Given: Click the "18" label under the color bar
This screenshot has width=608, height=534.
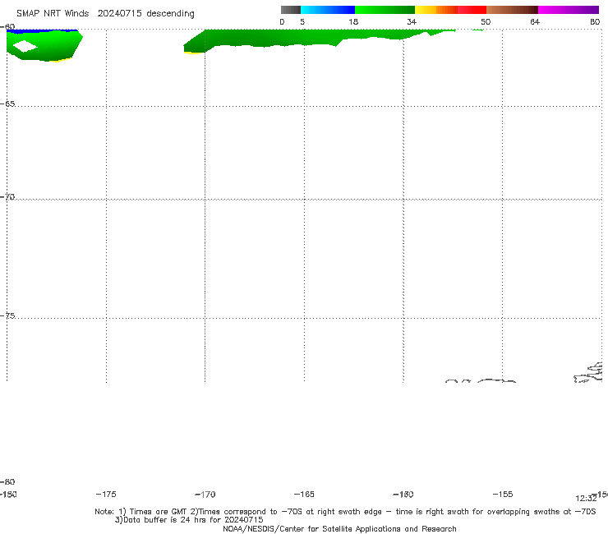Looking at the screenshot, I should click(353, 21).
